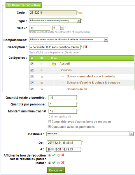This screenshot has height=175, width=135.
Task: Click the green check for Statut
Action: click(54, 163)
